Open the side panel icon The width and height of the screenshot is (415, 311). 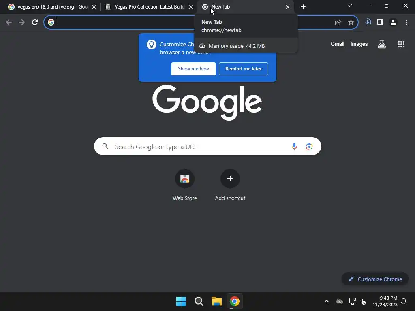[x=380, y=23]
